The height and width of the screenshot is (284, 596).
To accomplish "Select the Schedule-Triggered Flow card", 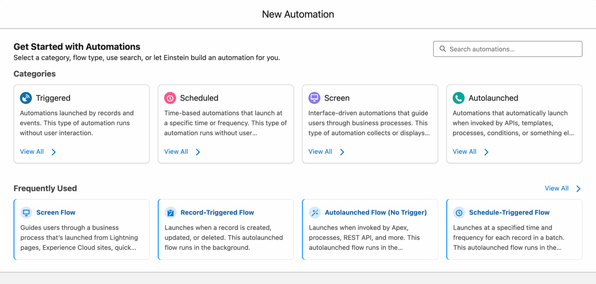I will [x=514, y=229].
